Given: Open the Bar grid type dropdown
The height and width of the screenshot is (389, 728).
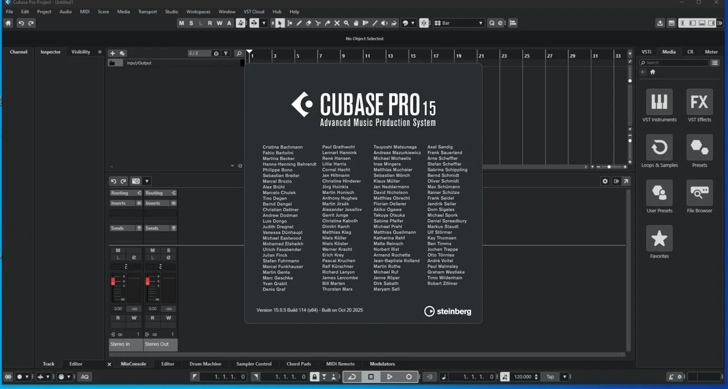Looking at the screenshot, I should [459, 23].
